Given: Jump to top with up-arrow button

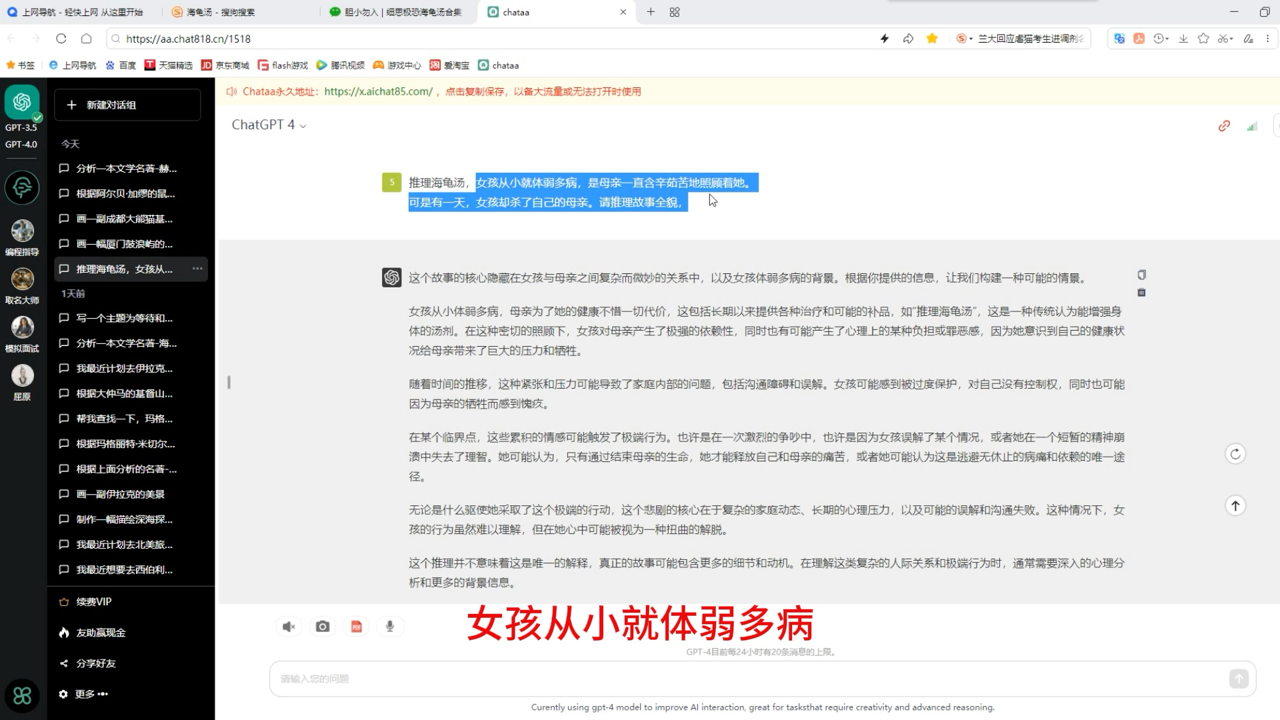Looking at the screenshot, I should 1235,506.
